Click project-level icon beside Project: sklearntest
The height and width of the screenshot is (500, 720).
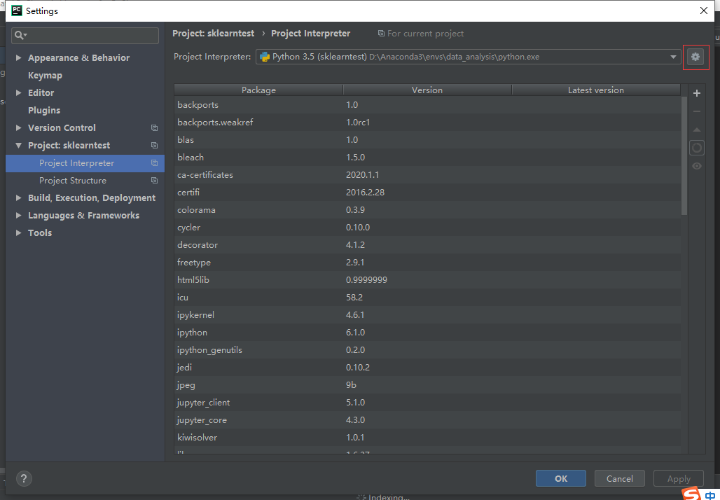[x=154, y=146]
